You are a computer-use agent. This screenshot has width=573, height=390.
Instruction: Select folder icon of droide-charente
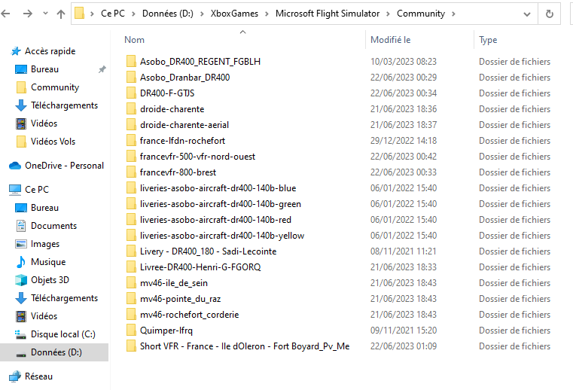pyautogui.click(x=131, y=109)
